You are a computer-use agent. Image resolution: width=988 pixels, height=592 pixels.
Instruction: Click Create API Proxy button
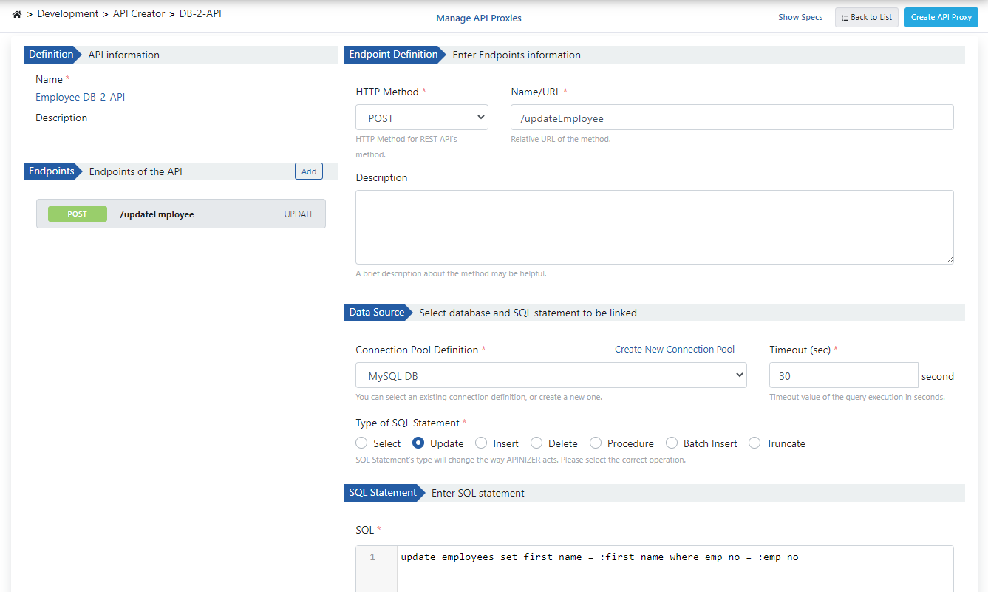941,18
